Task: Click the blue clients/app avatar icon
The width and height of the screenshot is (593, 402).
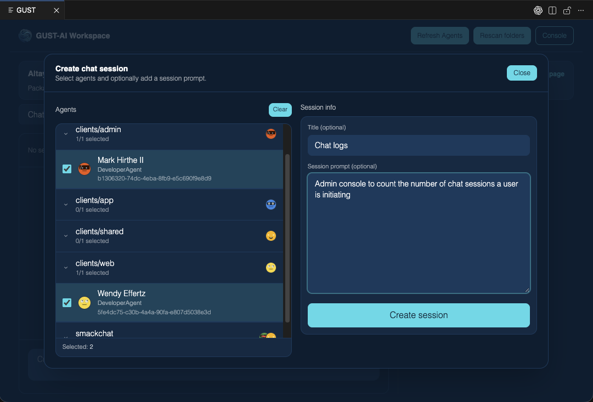Action: pyautogui.click(x=271, y=205)
